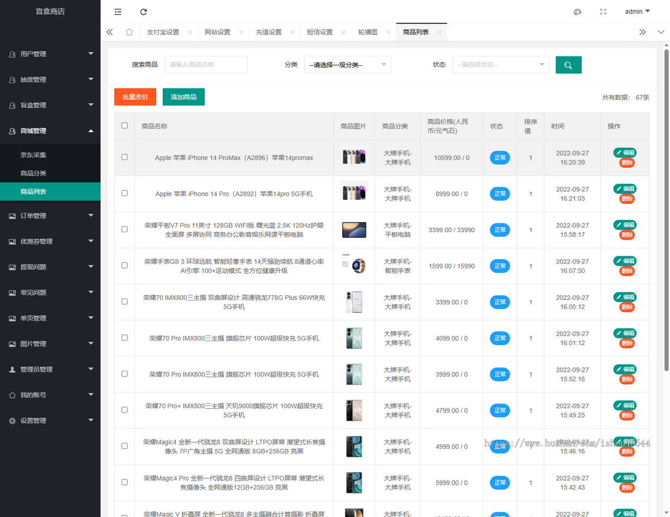The width and height of the screenshot is (670, 517).
Task: Delete the iPhone 14 ProMax product
Action: click(x=626, y=162)
